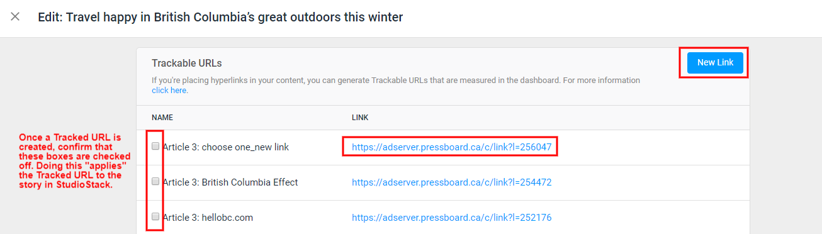The width and height of the screenshot is (822, 234).
Task: Click the 'Edit: Travel happy' page title
Action: pyautogui.click(x=220, y=17)
